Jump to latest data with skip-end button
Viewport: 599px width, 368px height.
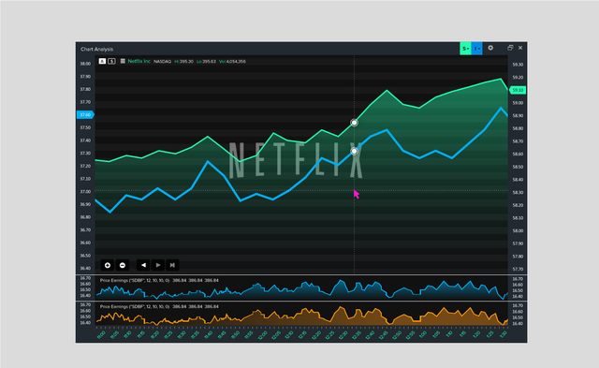(x=172, y=265)
